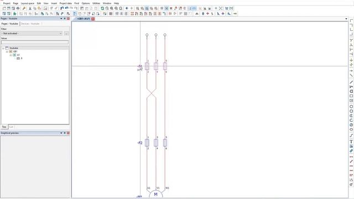
Task: Open the document tabs list dropdown
Action: [346, 19]
